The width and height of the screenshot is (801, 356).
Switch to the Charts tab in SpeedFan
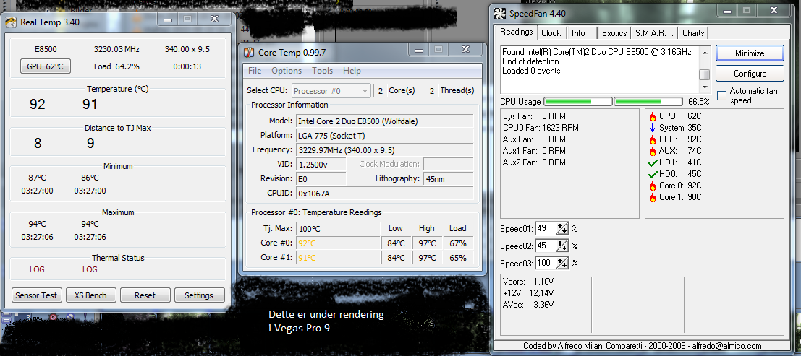(693, 33)
